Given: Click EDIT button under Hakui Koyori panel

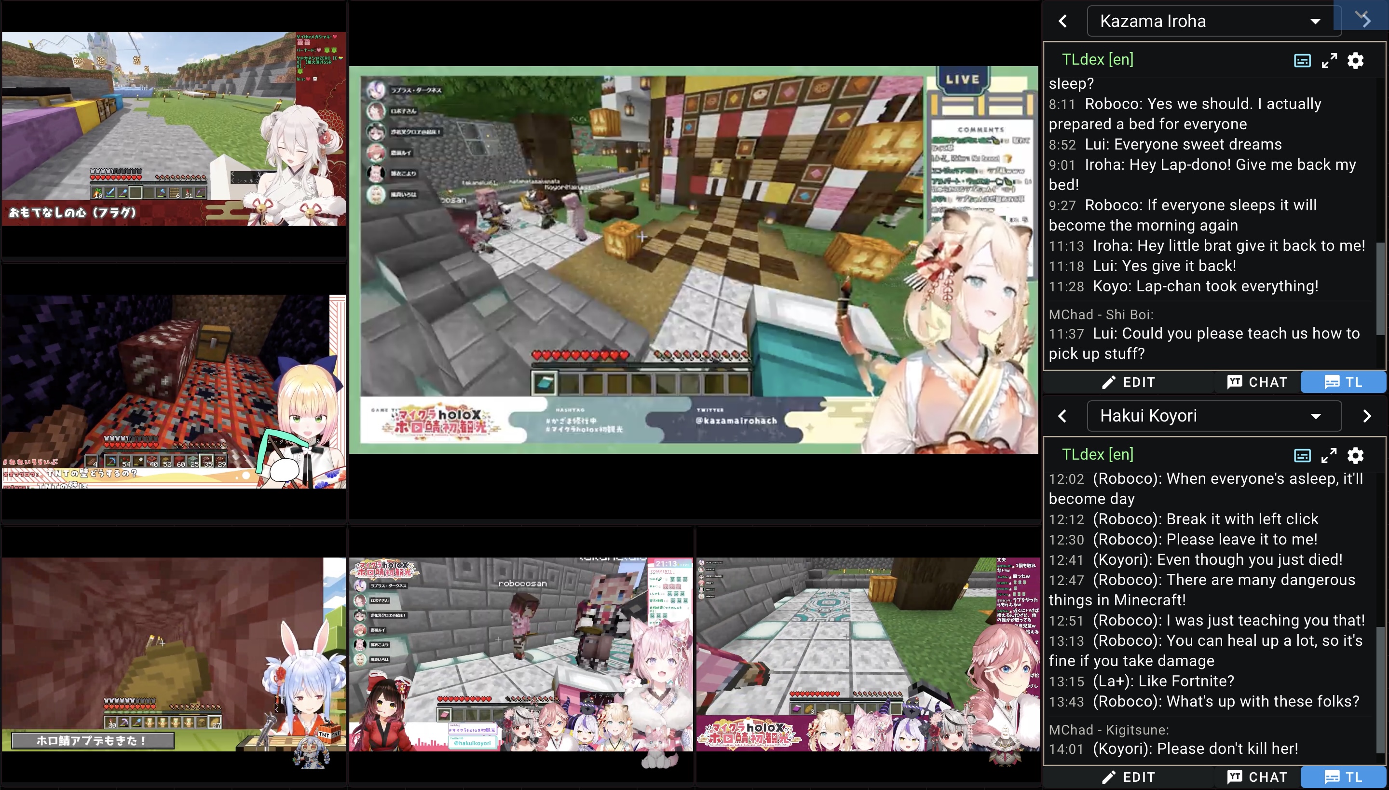Looking at the screenshot, I should tap(1129, 777).
